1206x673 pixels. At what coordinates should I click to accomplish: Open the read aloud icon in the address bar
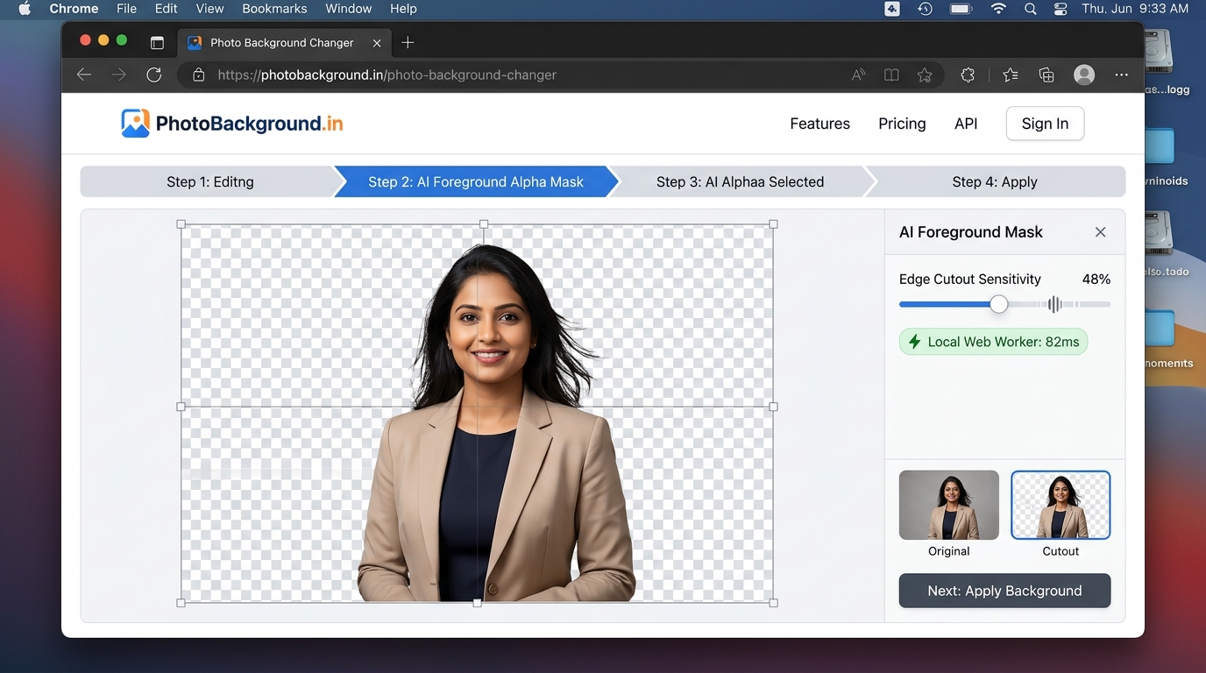tap(858, 75)
